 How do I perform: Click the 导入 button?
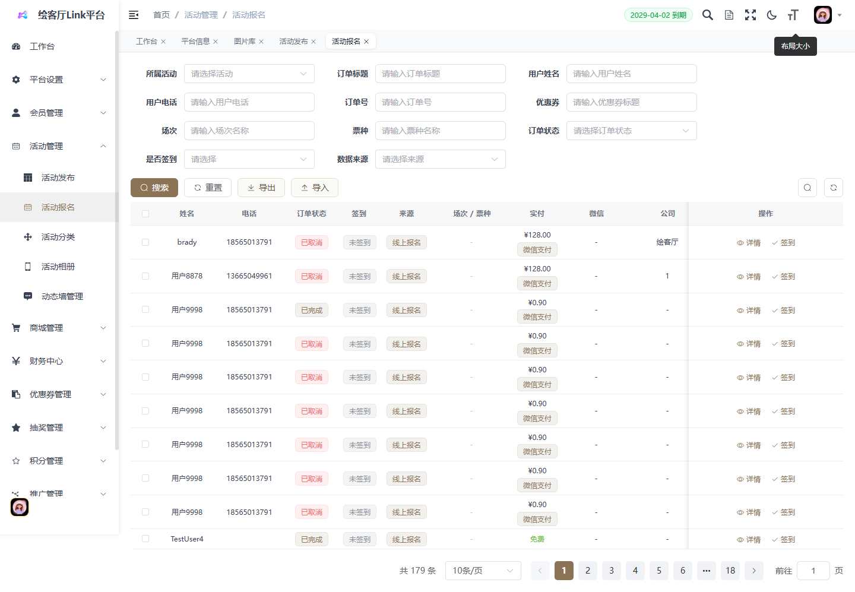(x=315, y=188)
